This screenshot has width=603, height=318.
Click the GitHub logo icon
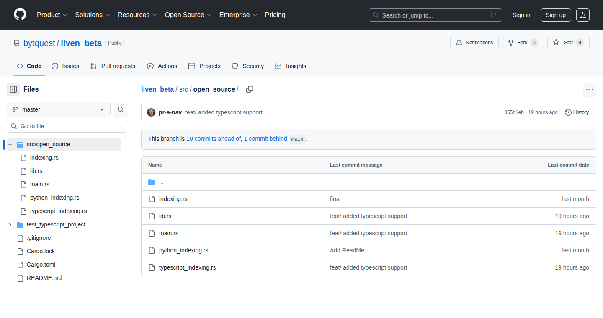20,15
